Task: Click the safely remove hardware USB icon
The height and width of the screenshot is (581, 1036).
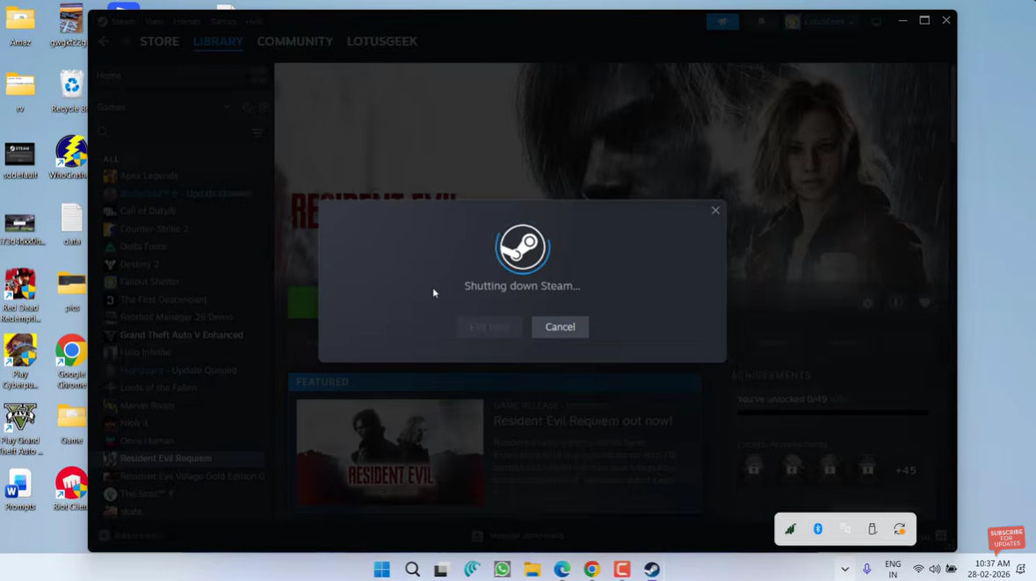Action: [872, 529]
